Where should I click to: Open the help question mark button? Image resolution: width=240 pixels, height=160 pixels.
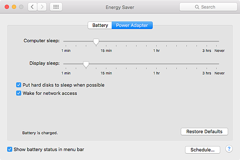click(229, 149)
